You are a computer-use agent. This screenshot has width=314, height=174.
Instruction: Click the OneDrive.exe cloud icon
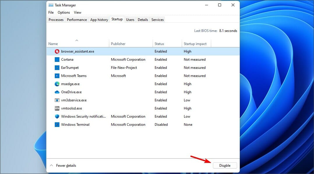[x=57, y=92]
